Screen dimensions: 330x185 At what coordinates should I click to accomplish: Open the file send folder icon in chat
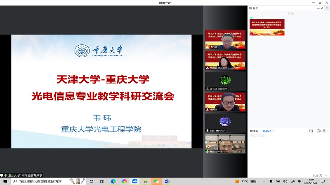(x=311, y=131)
